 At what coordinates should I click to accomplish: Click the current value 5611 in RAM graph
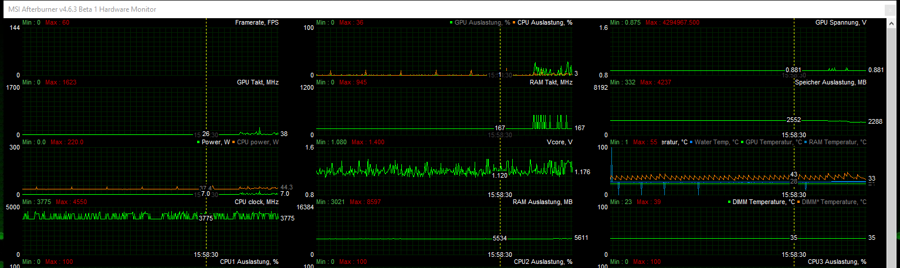coord(582,238)
